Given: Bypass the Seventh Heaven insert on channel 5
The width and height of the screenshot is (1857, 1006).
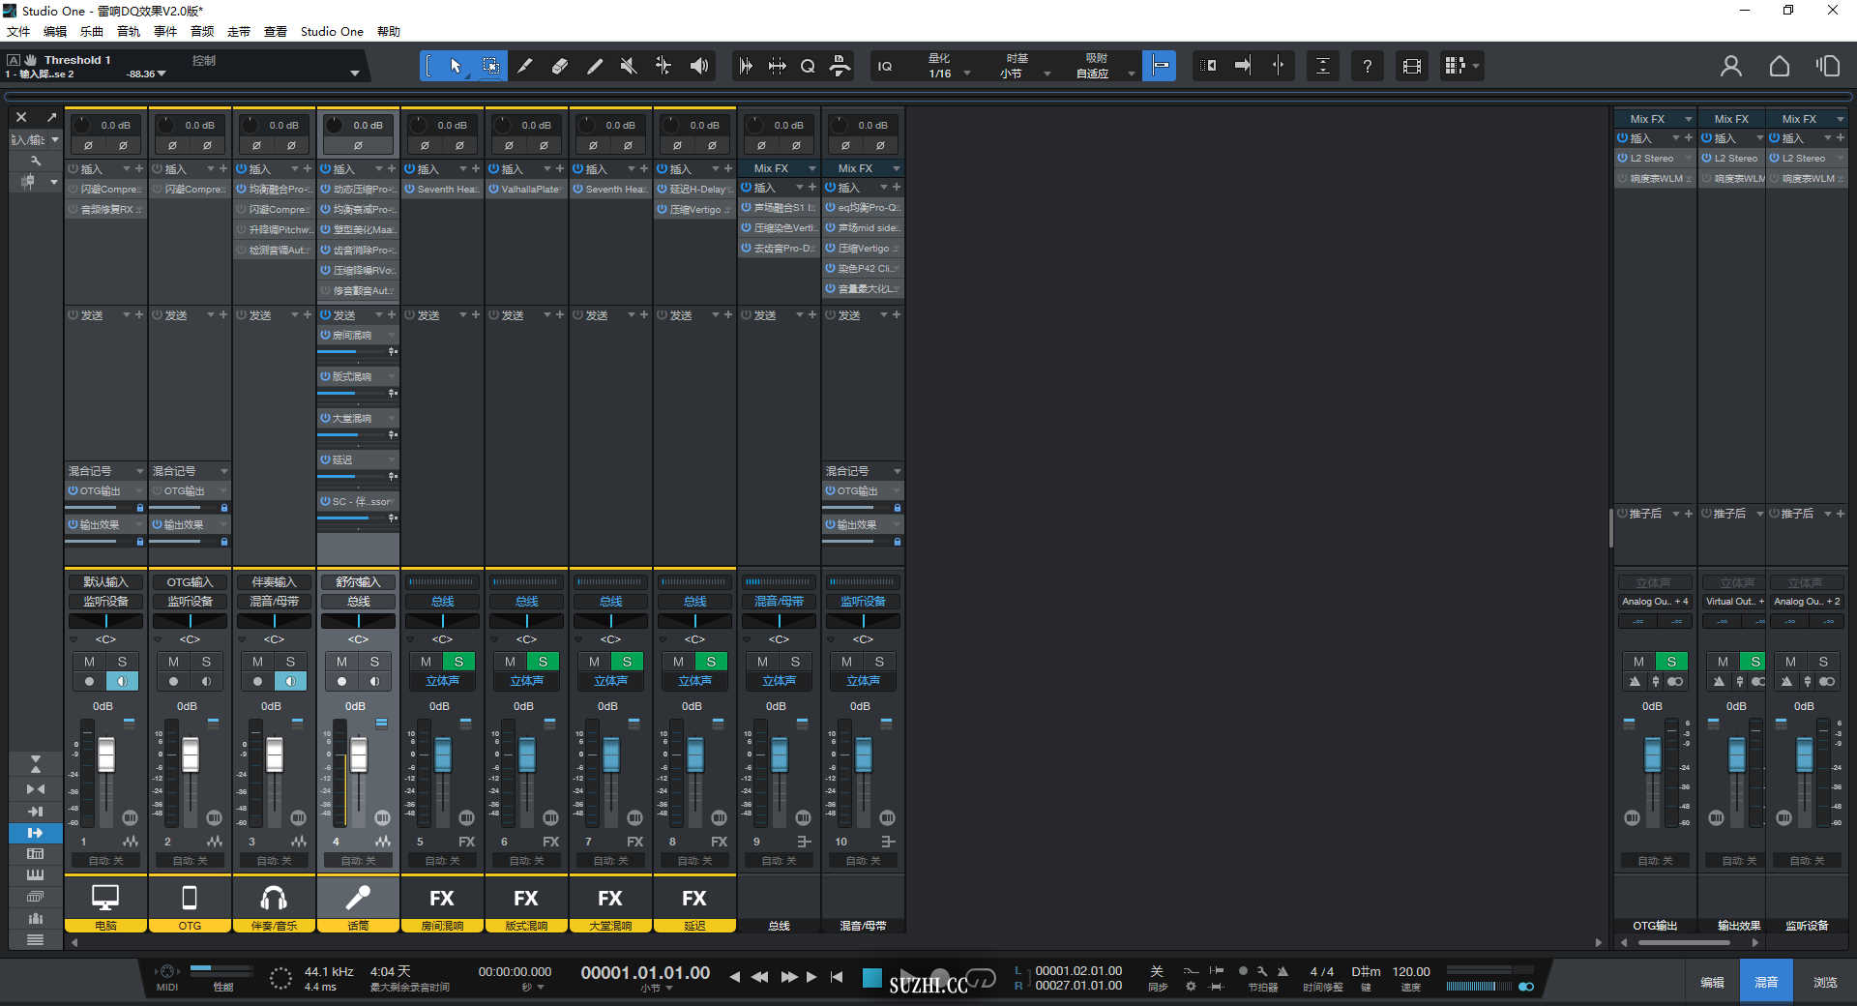Looking at the screenshot, I should 410,190.
